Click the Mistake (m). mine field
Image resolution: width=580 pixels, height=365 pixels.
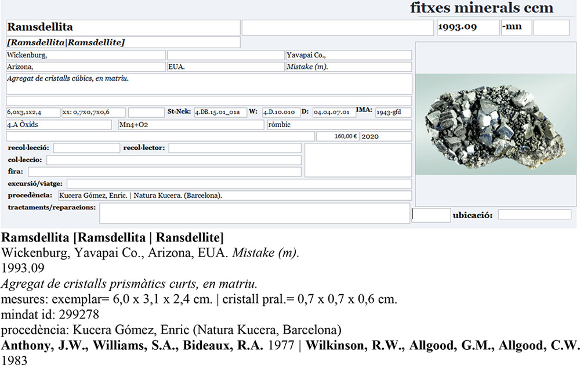click(x=349, y=67)
